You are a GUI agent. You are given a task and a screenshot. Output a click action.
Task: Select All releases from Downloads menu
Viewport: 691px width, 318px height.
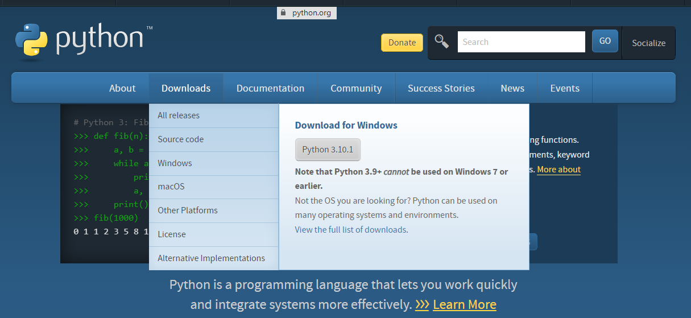[179, 115]
